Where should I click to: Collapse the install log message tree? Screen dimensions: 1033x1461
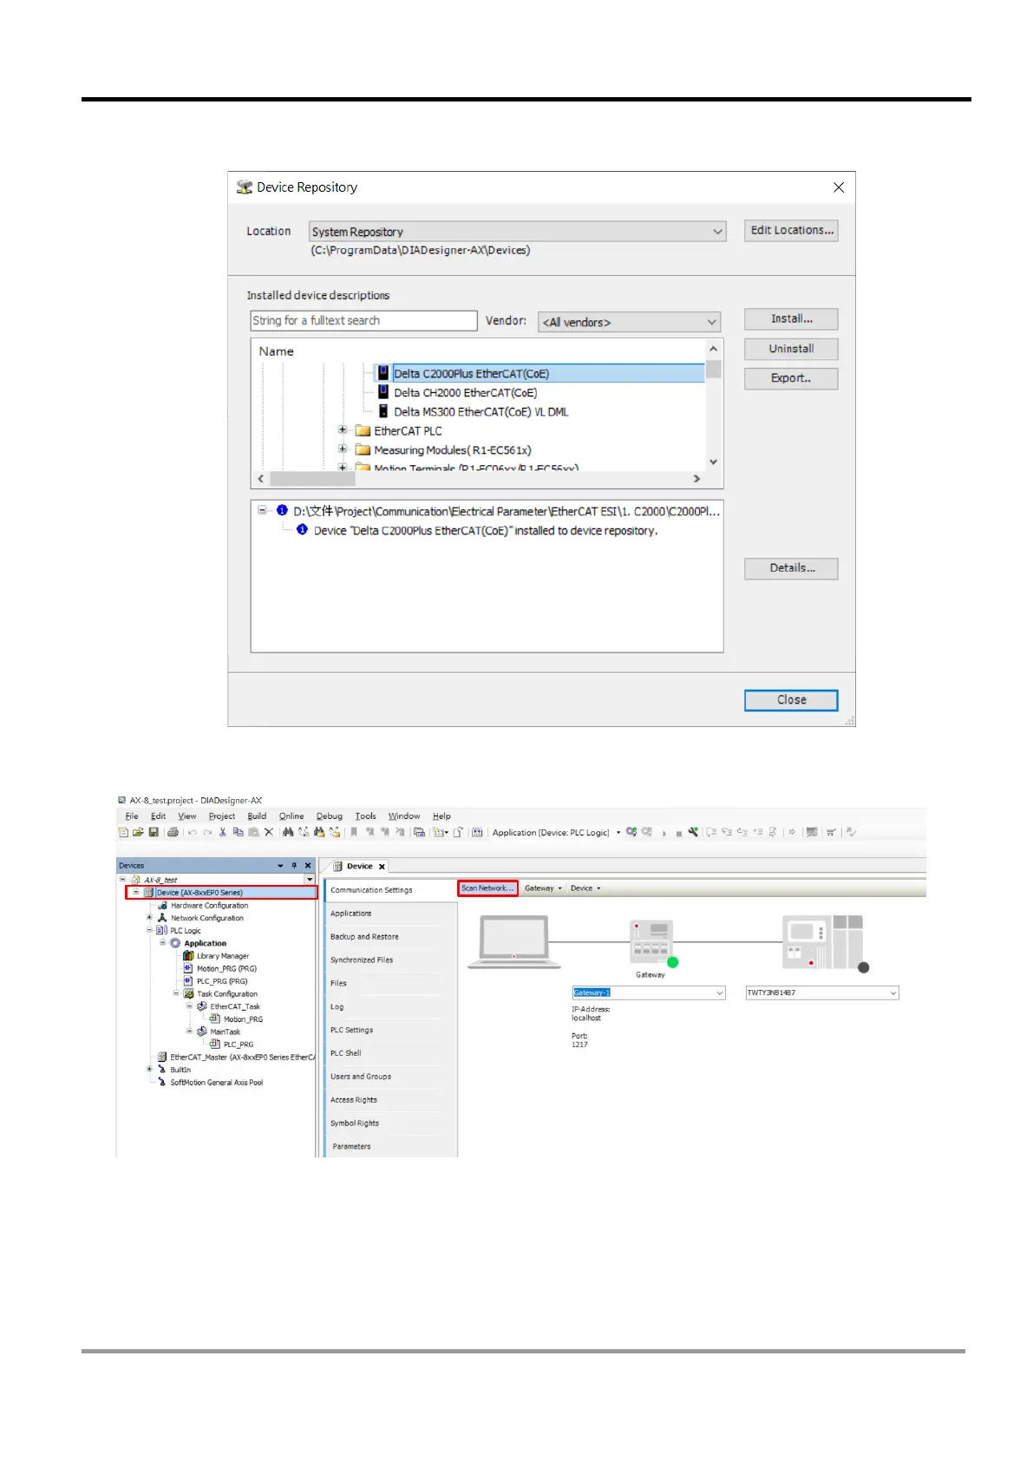(263, 510)
